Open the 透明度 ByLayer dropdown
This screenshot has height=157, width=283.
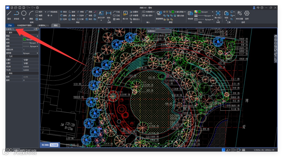30,53
